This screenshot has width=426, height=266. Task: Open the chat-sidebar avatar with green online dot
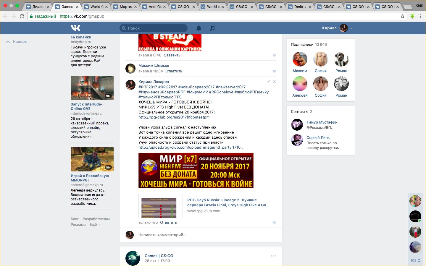click(x=415, y=216)
